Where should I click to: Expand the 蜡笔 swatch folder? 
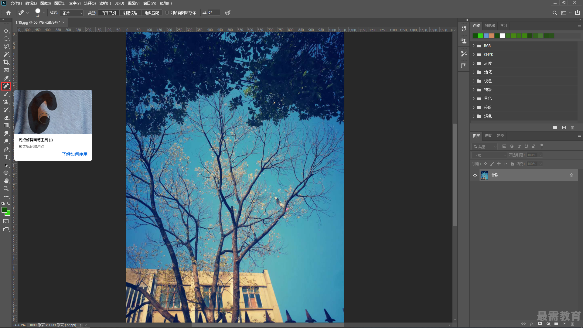point(474,72)
